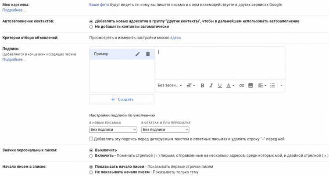
Task: Click the 'Начало писем в списке:' label
Action: coord(24,166)
